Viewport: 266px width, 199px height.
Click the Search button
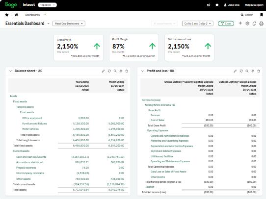pyautogui.click(x=247, y=15)
